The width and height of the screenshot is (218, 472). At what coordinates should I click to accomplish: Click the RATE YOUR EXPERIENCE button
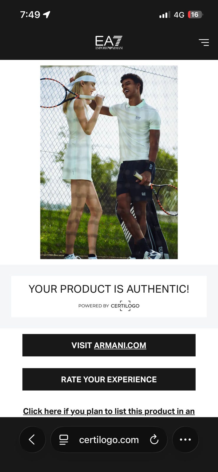pos(109,379)
